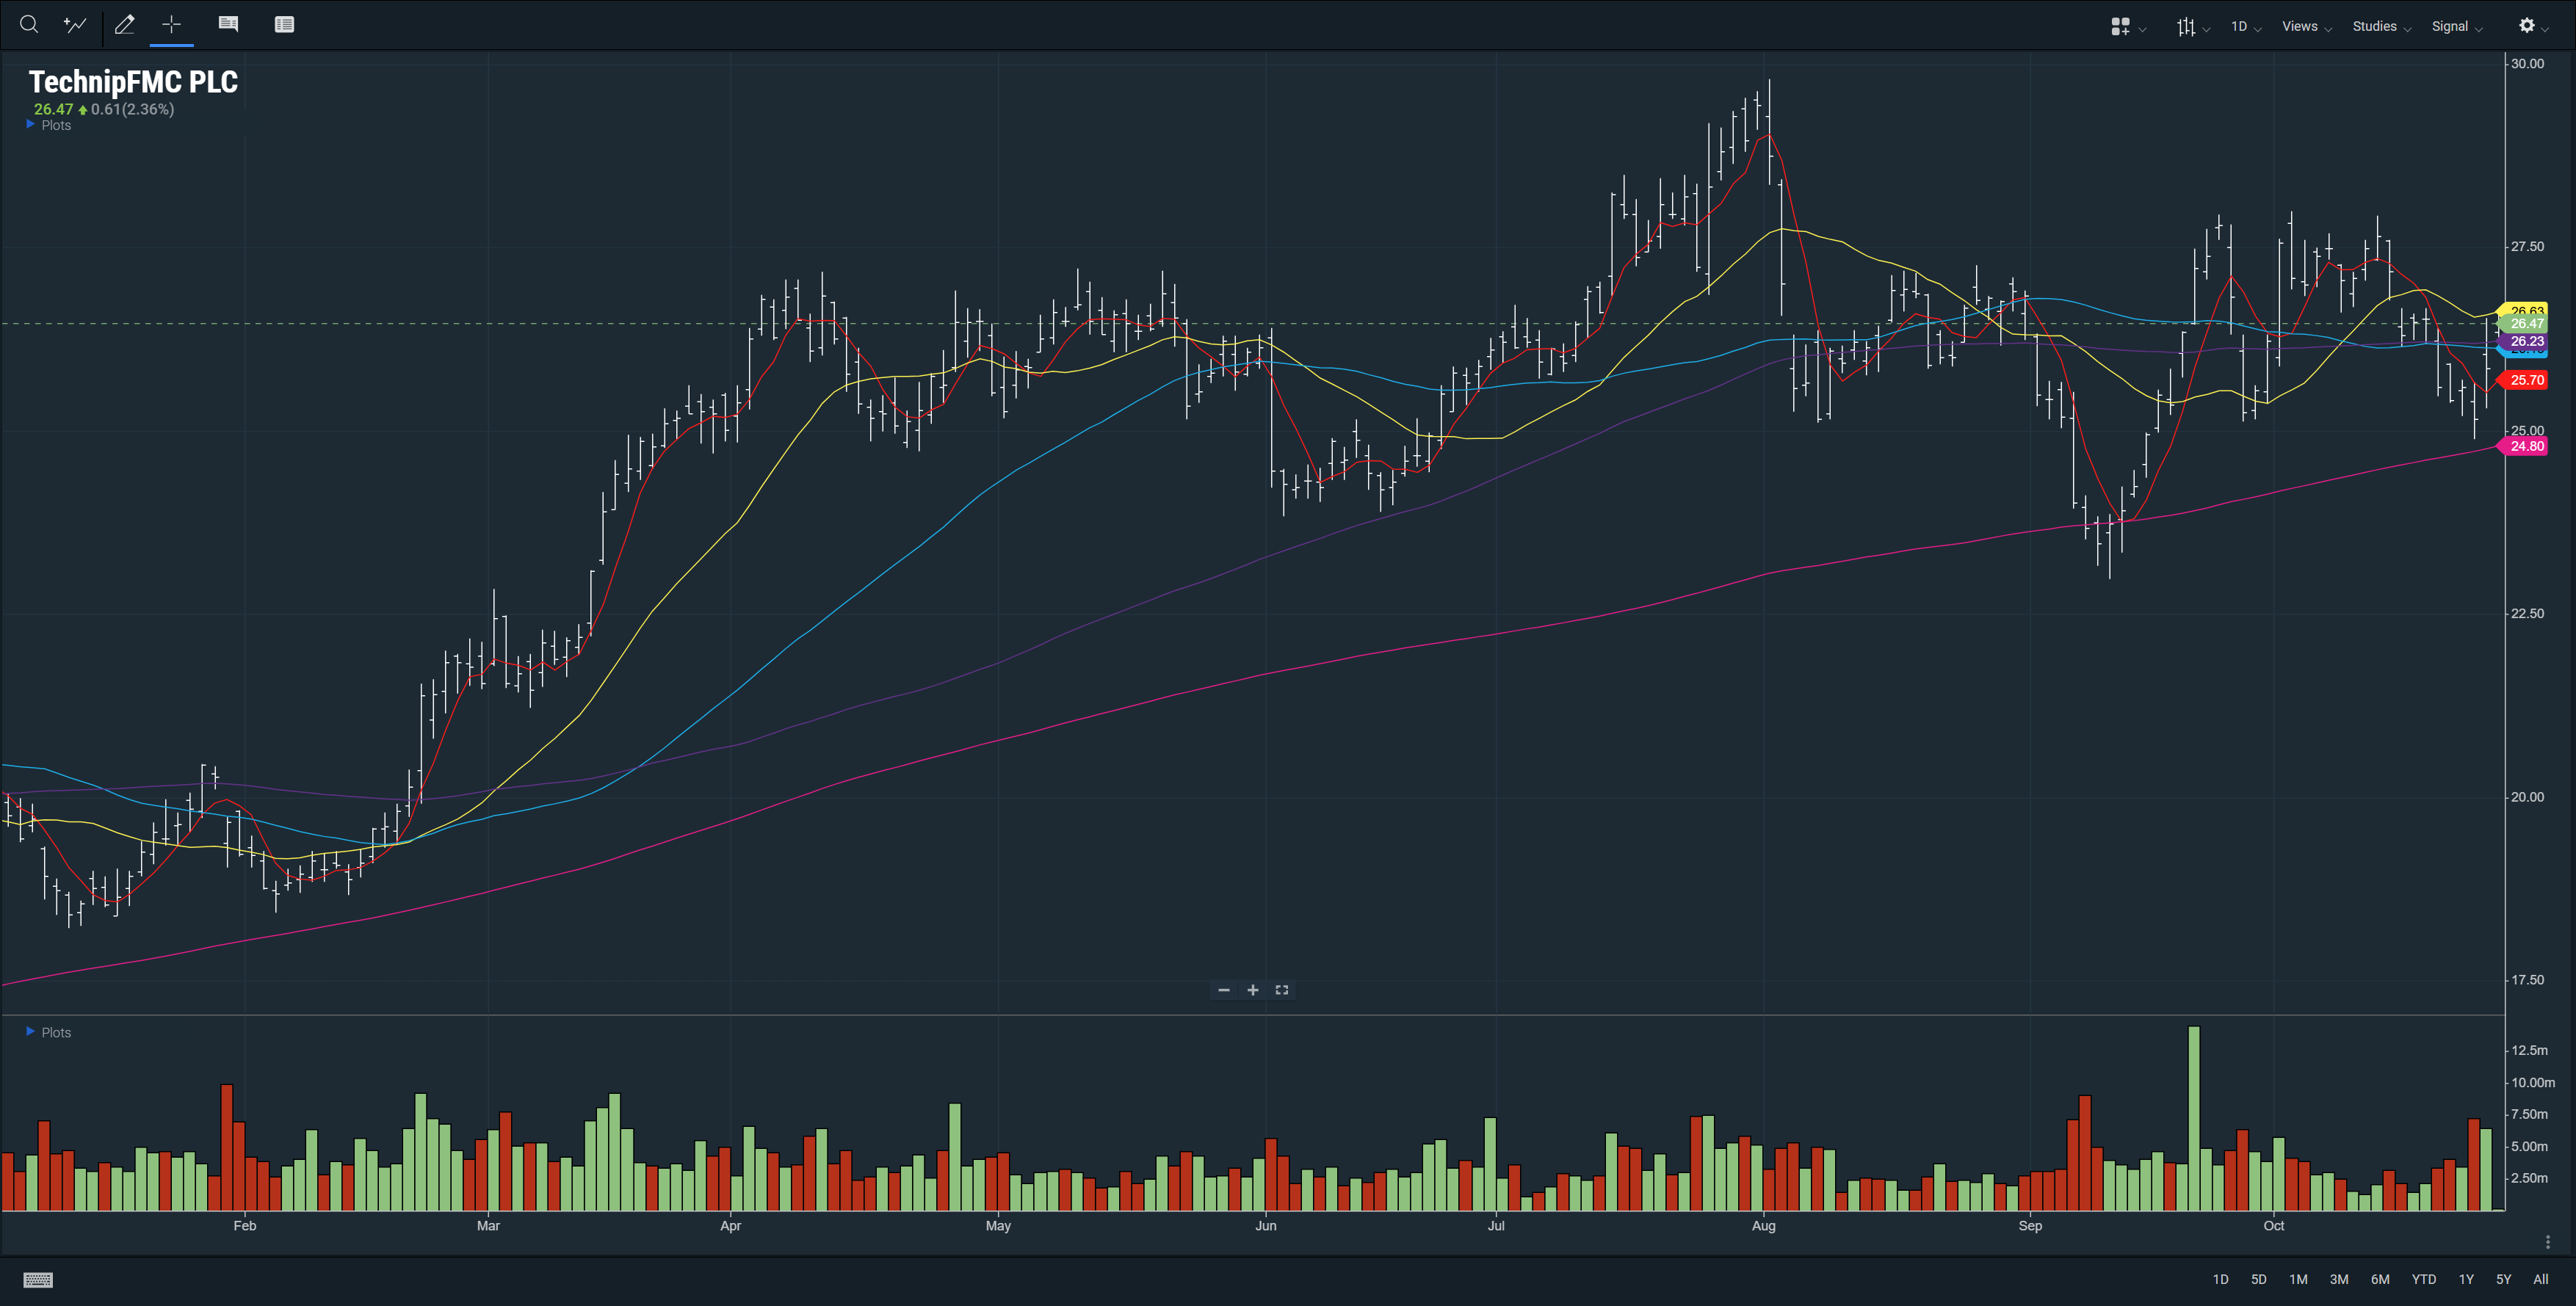Select the 6M time range
The width and height of the screenshot is (2576, 1306).
(2380, 1279)
